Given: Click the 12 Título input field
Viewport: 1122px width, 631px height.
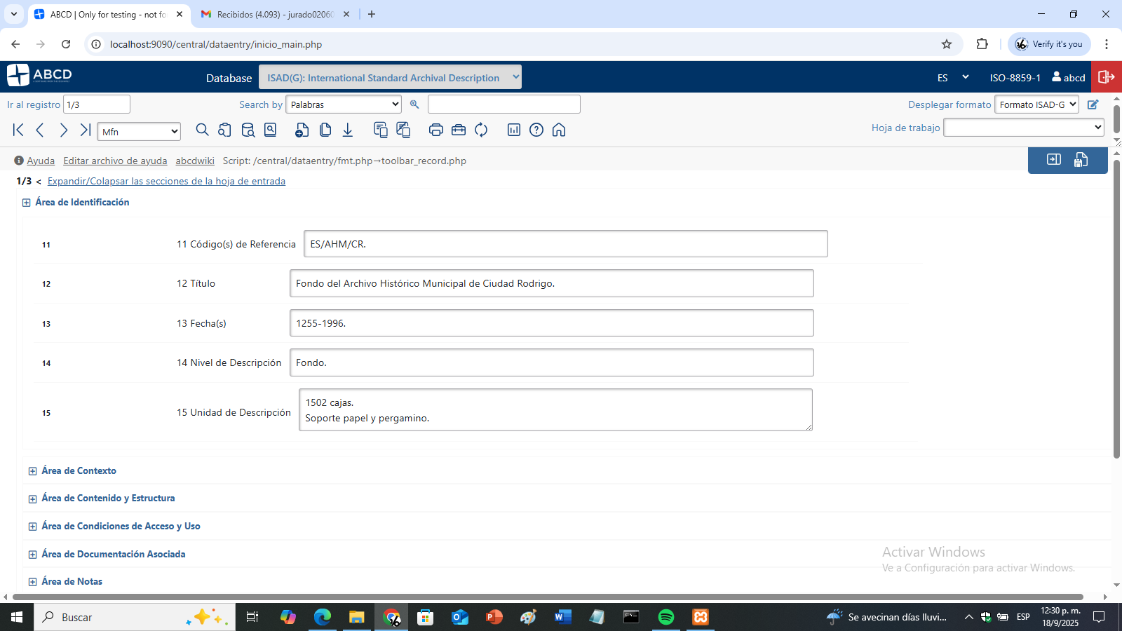Looking at the screenshot, I should 551,283.
